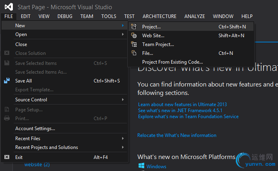278x171 pixels.
Task: Open the TEAM menu
Action: coord(87,16)
